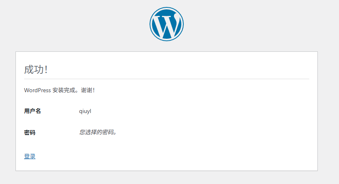Image resolution: width=339 pixels, height=184 pixels.
Task: Click the 成功! heading
Action: coord(36,70)
